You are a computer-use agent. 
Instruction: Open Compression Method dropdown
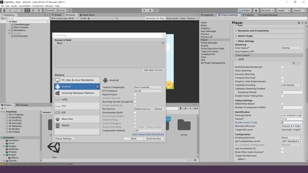click(149, 131)
